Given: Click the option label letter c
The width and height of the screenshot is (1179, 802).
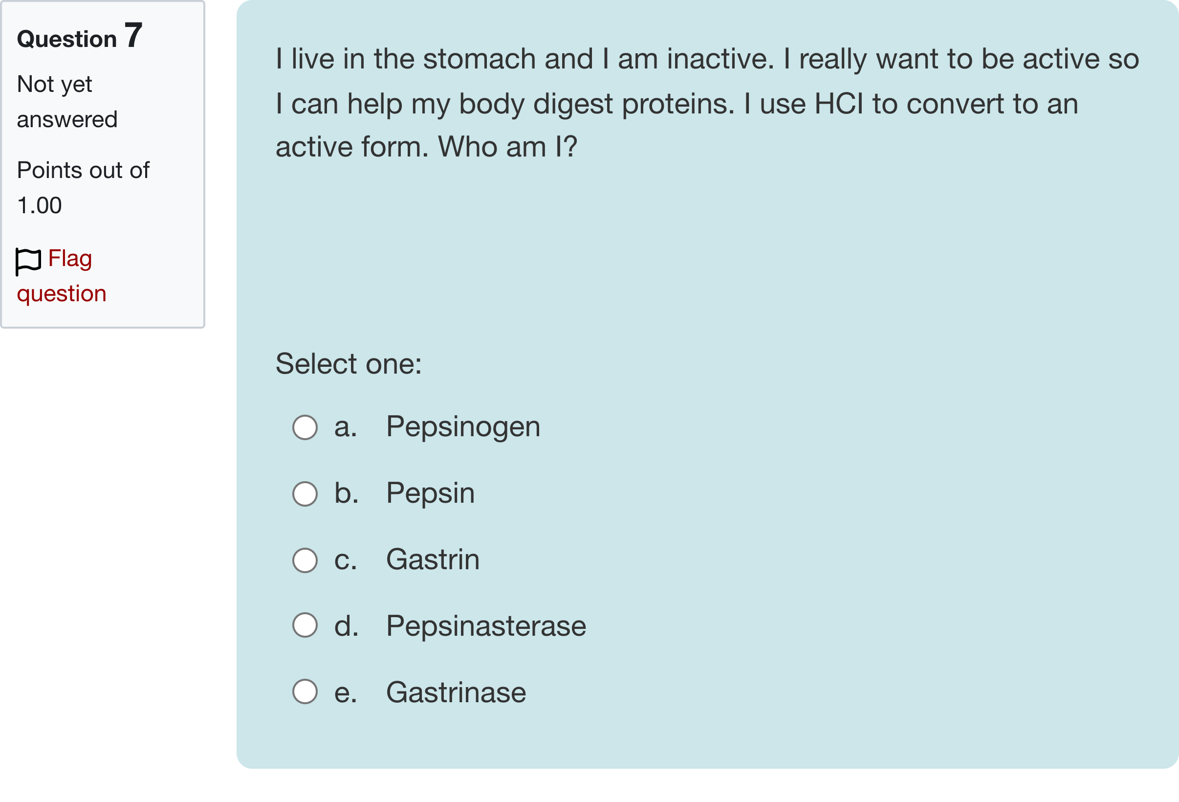Looking at the screenshot, I should [346, 561].
